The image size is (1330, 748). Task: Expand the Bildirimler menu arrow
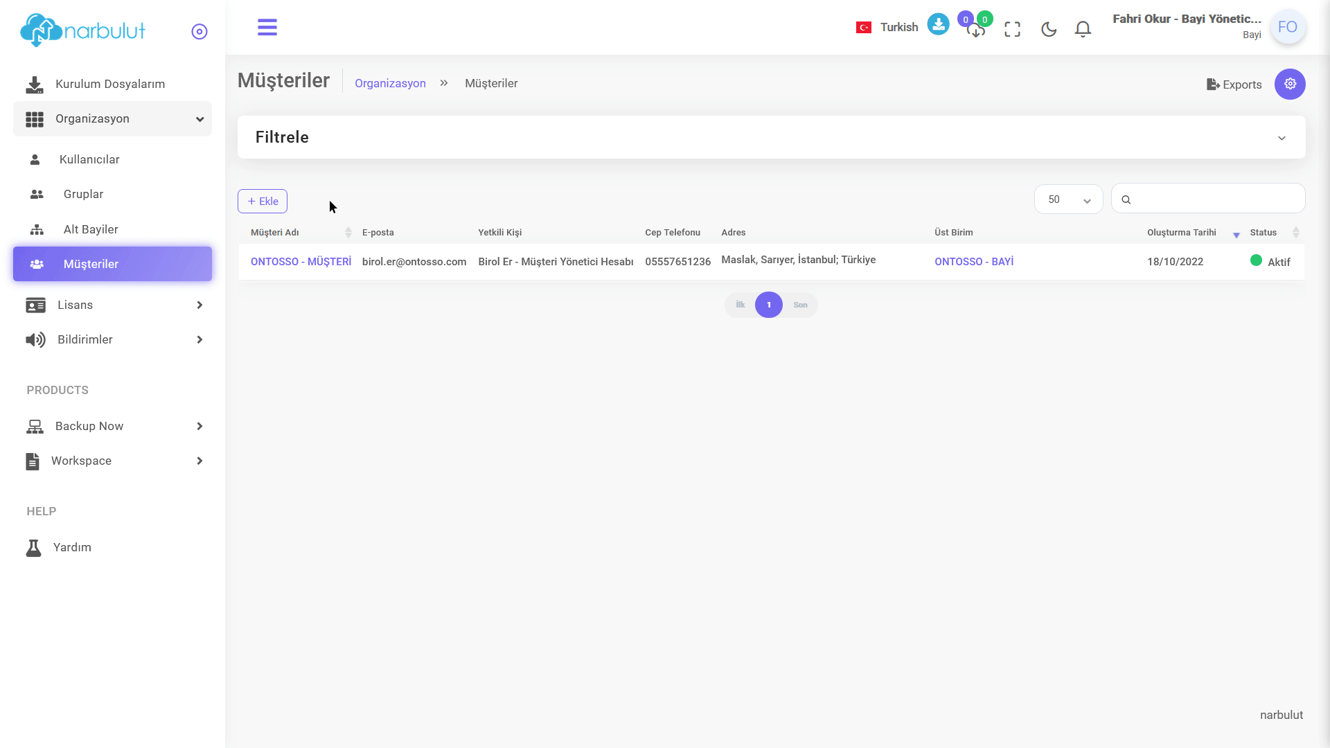pyautogui.click(x=199, y=340)
